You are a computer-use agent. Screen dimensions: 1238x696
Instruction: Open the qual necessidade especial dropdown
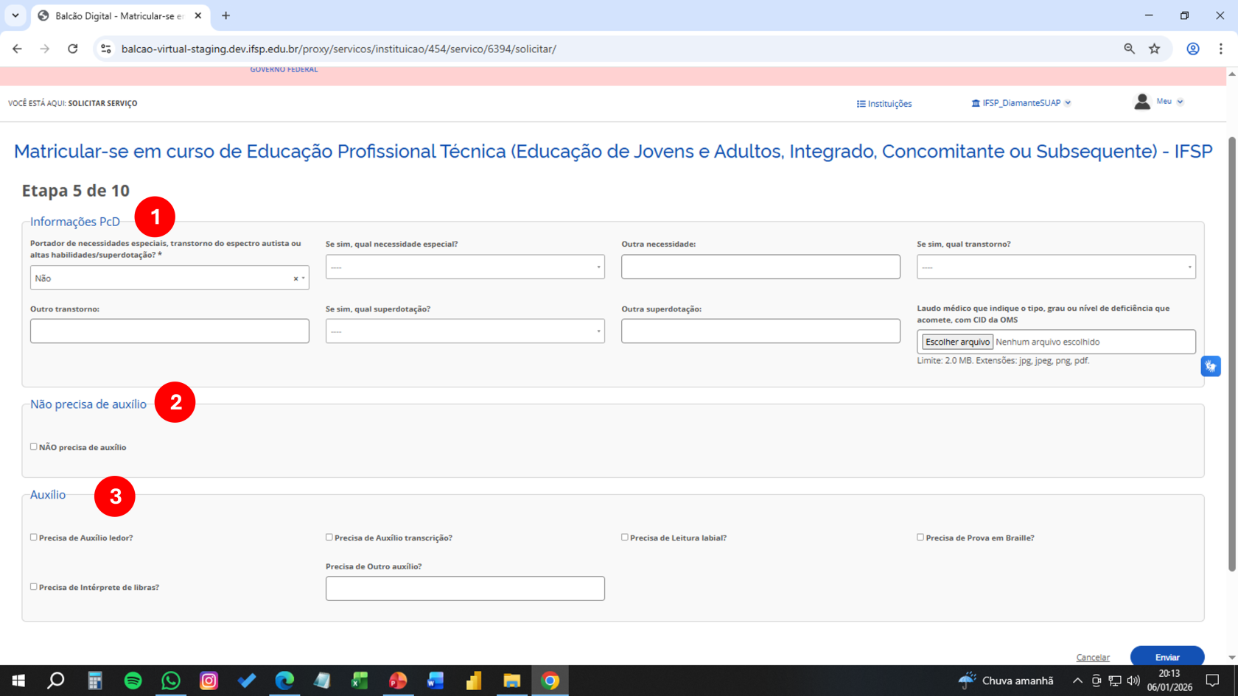tap(465, 267)
